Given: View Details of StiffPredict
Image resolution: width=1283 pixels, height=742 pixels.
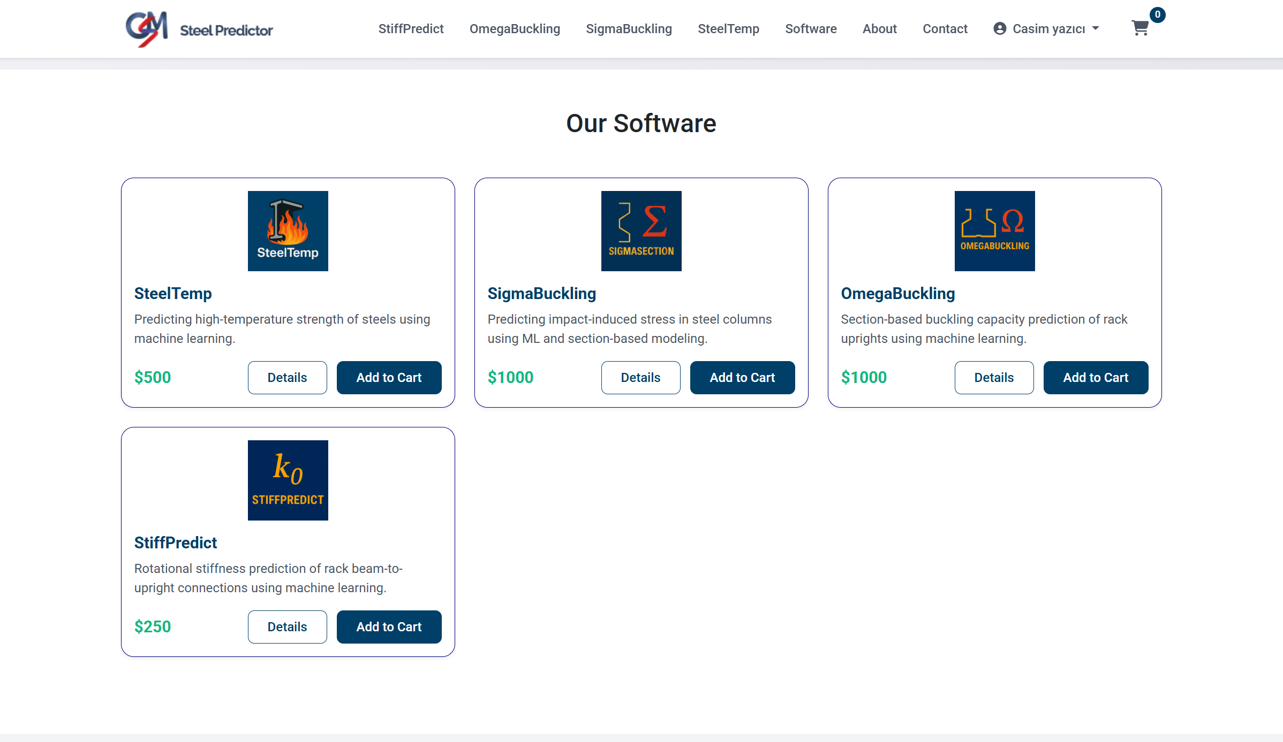Looking at the screenshot, I should pyautogui.click(x=287, y=626).
